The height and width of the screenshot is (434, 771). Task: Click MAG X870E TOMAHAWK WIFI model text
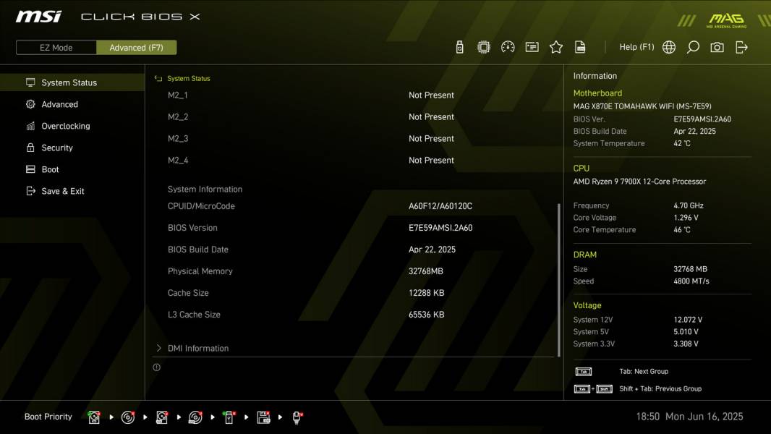(642, 106)
